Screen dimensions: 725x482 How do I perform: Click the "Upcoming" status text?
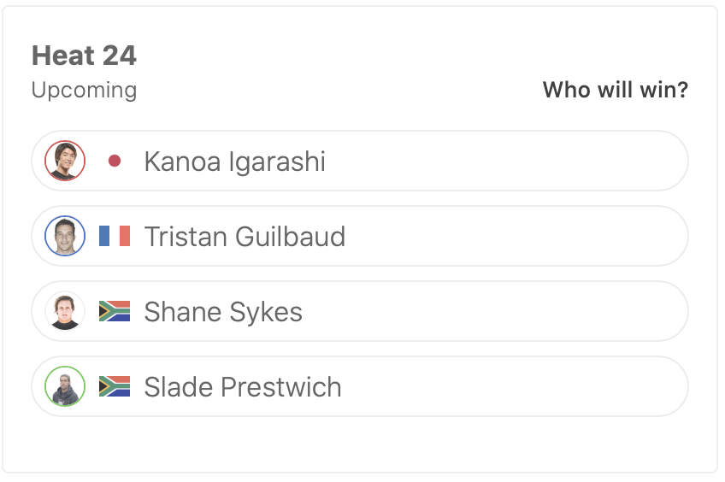(x=84, y=90)
